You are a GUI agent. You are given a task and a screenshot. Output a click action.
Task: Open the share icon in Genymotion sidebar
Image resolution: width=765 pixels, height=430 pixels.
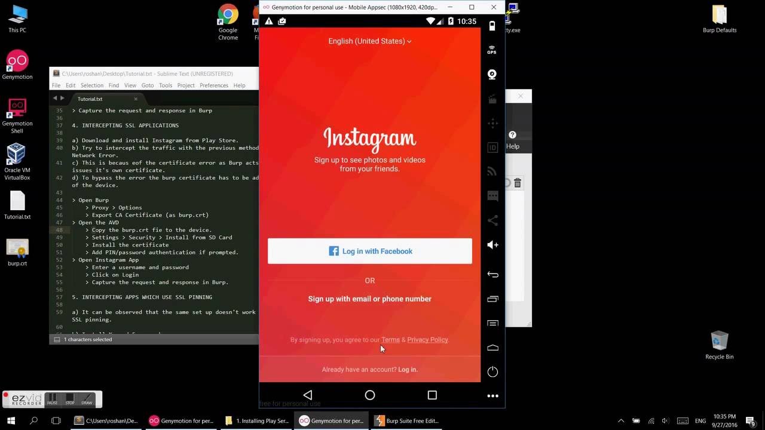coord(492,220)
